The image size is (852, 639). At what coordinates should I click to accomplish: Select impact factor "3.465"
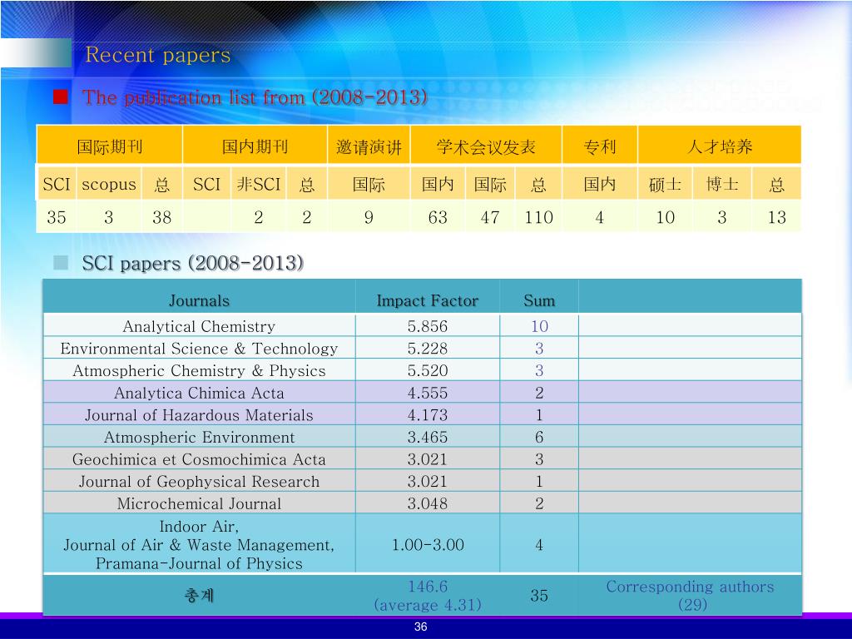click(428, 438)
